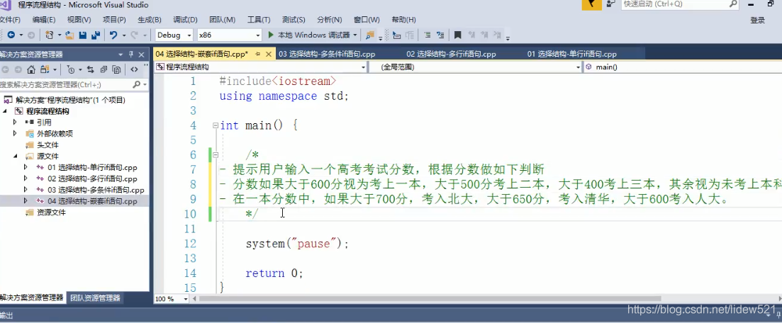Viewport: 782px width, 323px height.
Task: Collapse the 程序流程结构 project node
Action: coord(6,110)
